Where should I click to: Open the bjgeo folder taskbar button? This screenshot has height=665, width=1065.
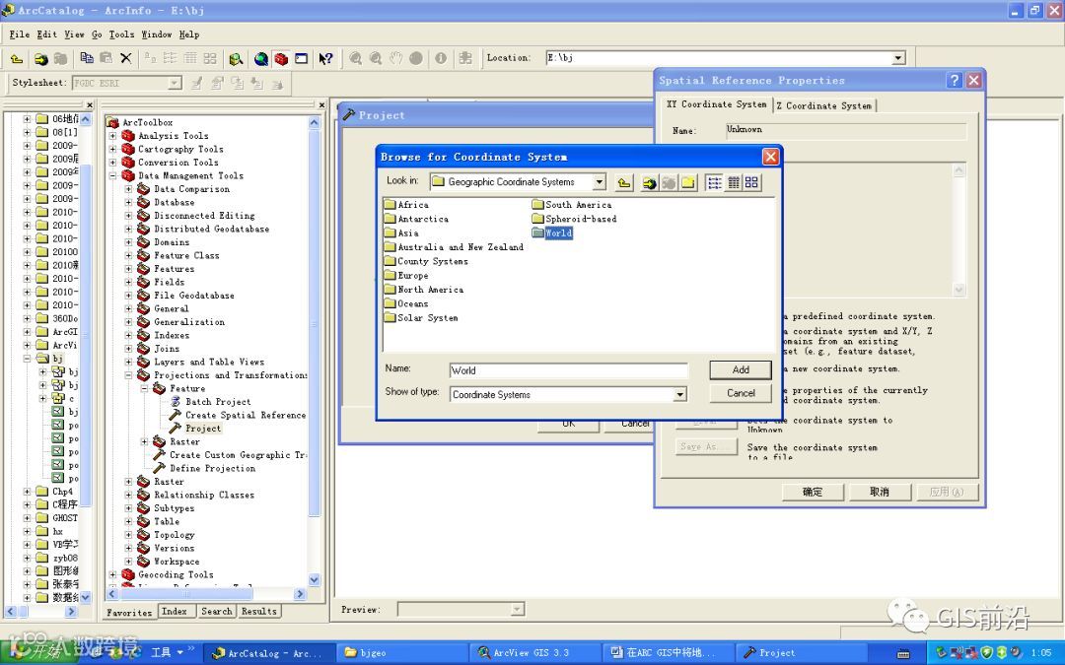(401, 653)
